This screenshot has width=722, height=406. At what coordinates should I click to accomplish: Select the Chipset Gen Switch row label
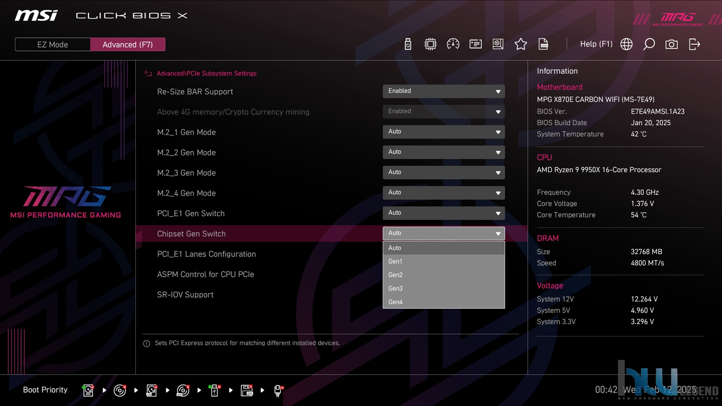point(191,234)
